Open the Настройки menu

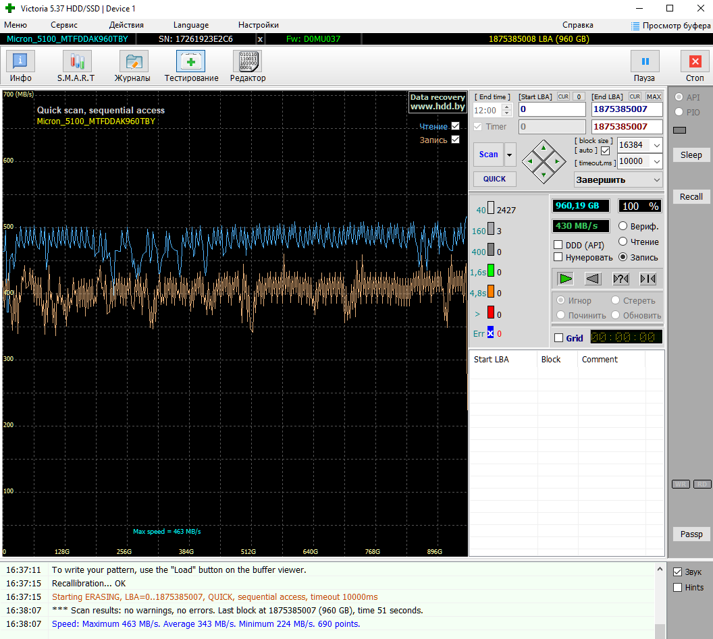pyautogui.click(x=259, y=25)
